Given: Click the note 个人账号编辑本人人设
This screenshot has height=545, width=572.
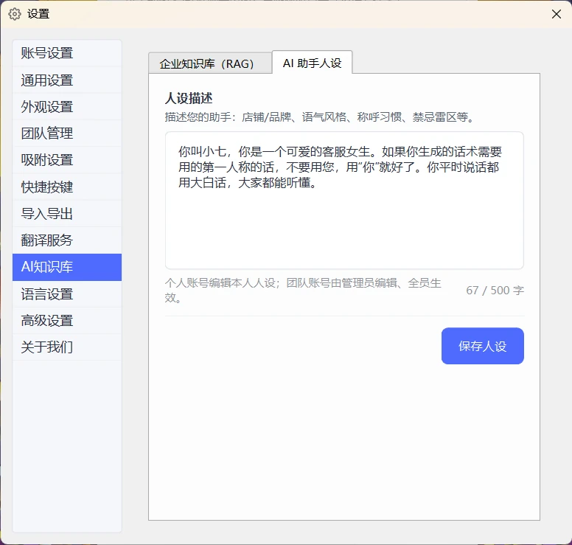Looking at the screenshot, I should [x=303, y=291].
